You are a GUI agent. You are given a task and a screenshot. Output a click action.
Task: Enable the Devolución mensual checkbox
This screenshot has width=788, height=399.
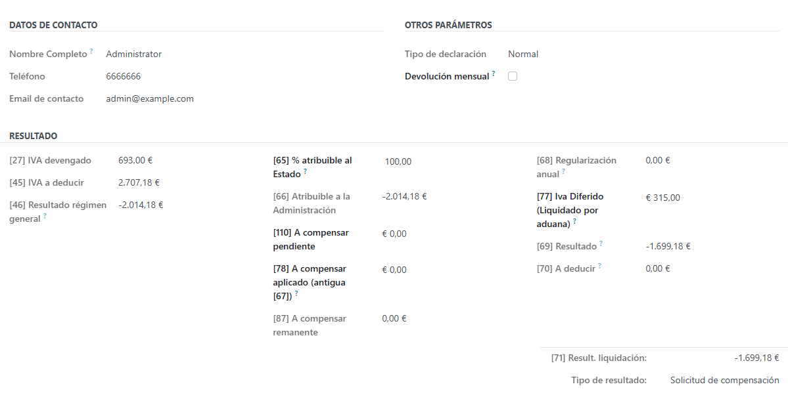tap(513, 76)
